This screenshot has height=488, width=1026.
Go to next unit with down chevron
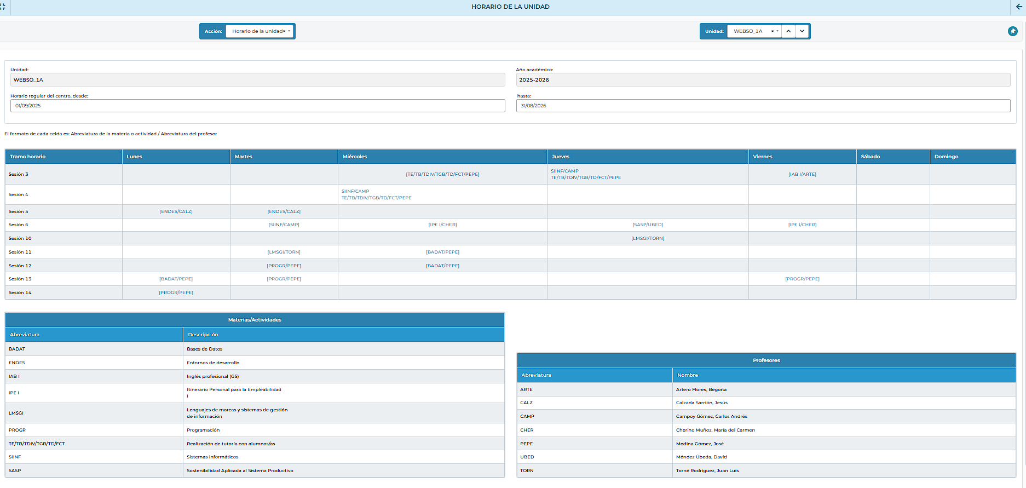pos(802,31)
